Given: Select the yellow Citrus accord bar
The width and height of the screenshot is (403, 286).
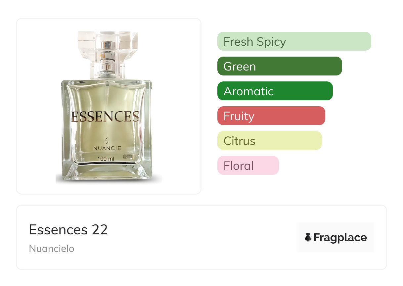Looking at the screenshot, I should tap(269, 141).
